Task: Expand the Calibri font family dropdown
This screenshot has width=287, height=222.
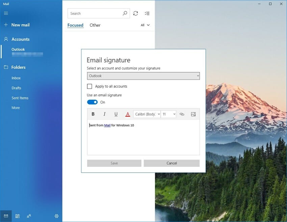Action: coord(147,114)
